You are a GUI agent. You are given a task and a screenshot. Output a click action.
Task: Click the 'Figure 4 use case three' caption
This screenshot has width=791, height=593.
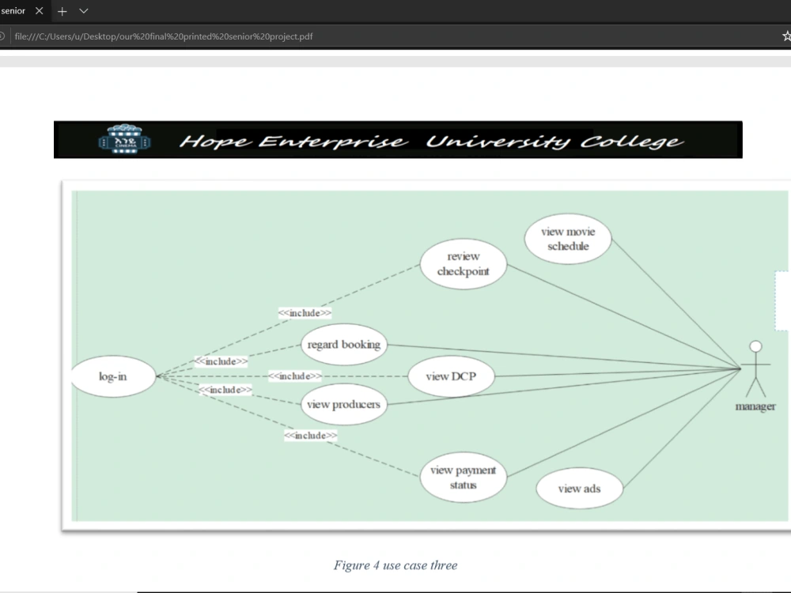[x=395, y=565]
